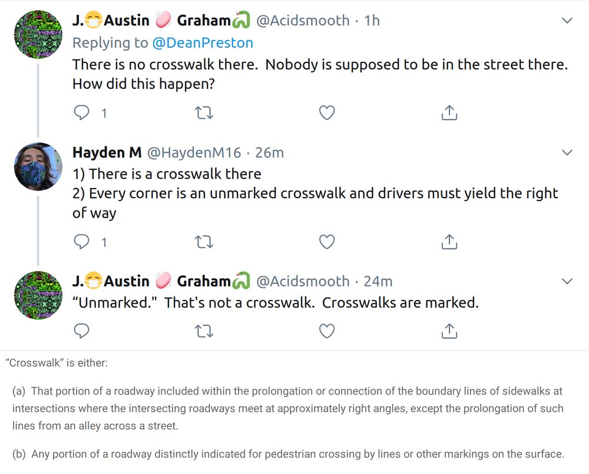589x474 pixels.
Task: Like Hayden M's tweet about unmarked crosswalks
Action: tap(327, 242)
